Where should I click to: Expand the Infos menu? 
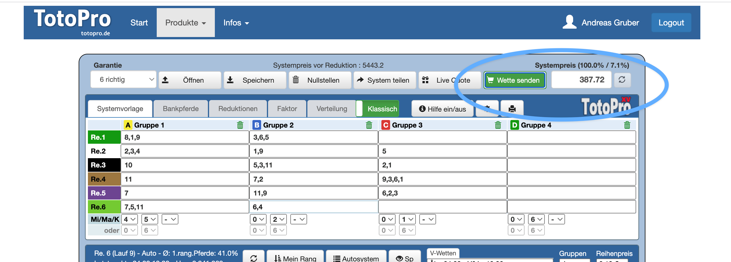pos(236,23)
